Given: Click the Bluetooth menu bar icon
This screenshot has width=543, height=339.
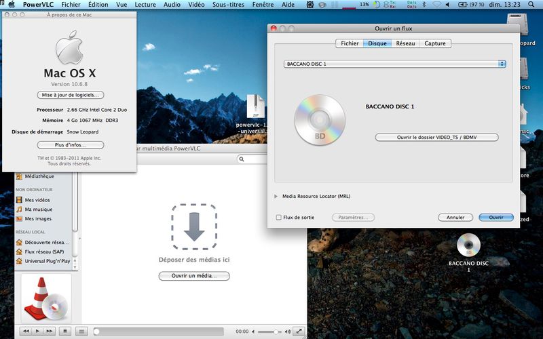Looking at the screenshot, I should [x=425, y=5].
